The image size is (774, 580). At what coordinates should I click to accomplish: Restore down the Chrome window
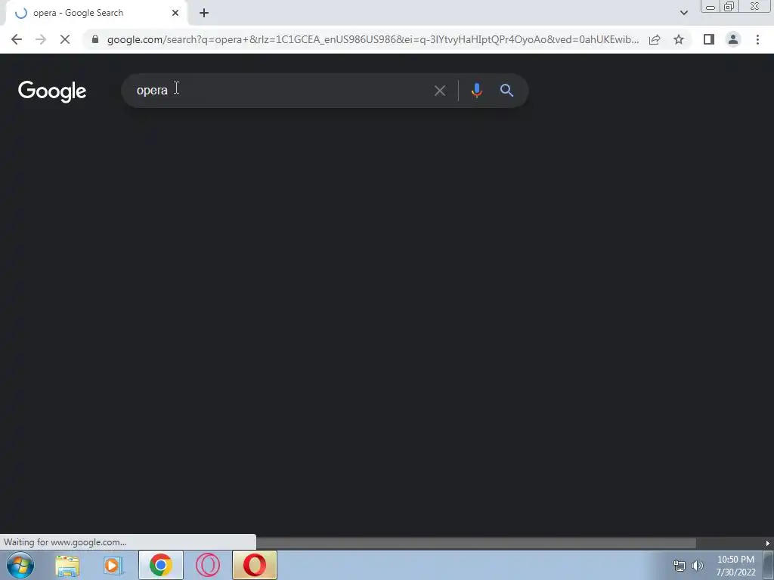[x=729, y=7]
